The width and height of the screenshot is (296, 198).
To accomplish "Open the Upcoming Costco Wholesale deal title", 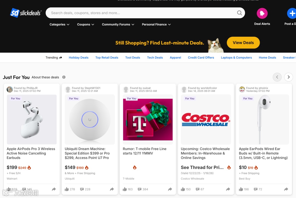I will coord(205,153).
